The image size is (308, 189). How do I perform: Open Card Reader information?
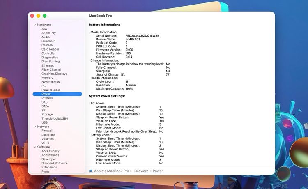[x=50, y=49]
